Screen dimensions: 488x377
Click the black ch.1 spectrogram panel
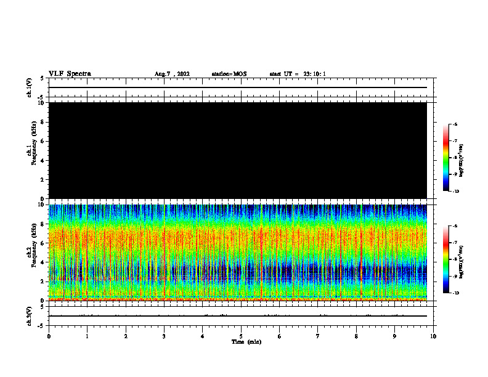click(x=238, y=150)
